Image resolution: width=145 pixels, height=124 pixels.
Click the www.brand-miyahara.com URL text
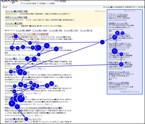pyautogui.click(x=118, y=89)
